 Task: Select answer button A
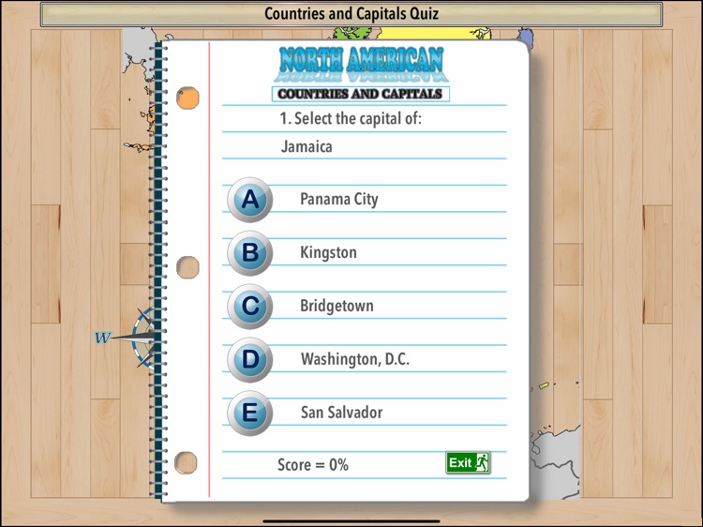point(249,200)
